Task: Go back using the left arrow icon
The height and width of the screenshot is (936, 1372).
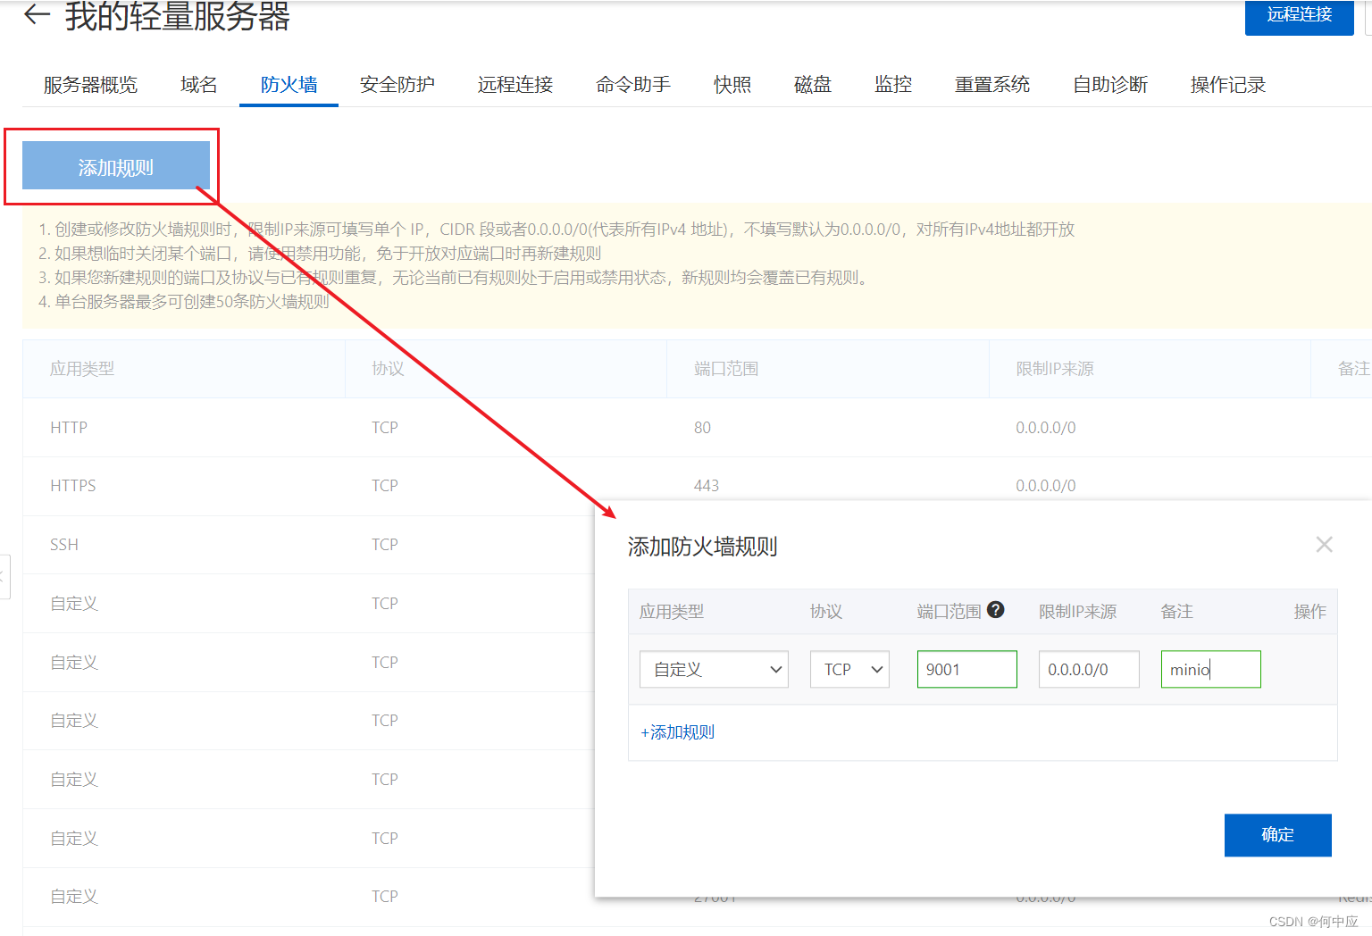Action: pyautogui.click(x=37, y=13)
